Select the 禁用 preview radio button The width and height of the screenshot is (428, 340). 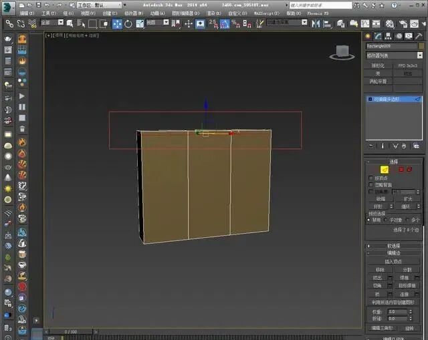tap(368, 220)
